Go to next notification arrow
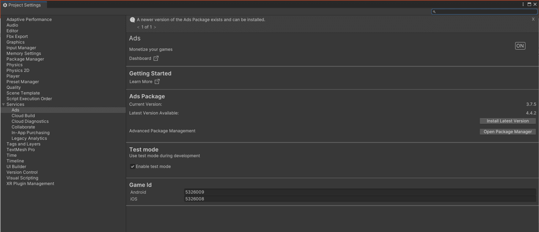The image size is (539, 232). 155,27
